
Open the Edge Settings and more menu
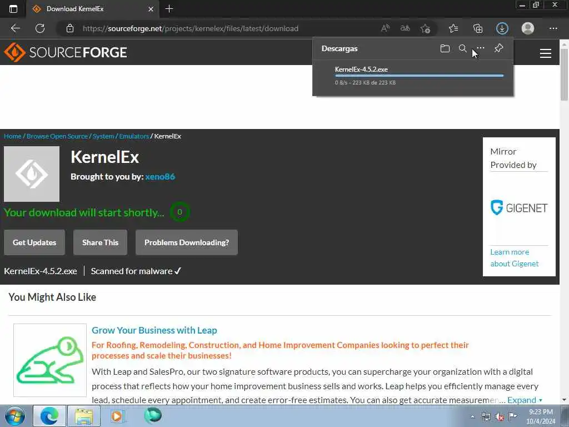click(553, 28)
